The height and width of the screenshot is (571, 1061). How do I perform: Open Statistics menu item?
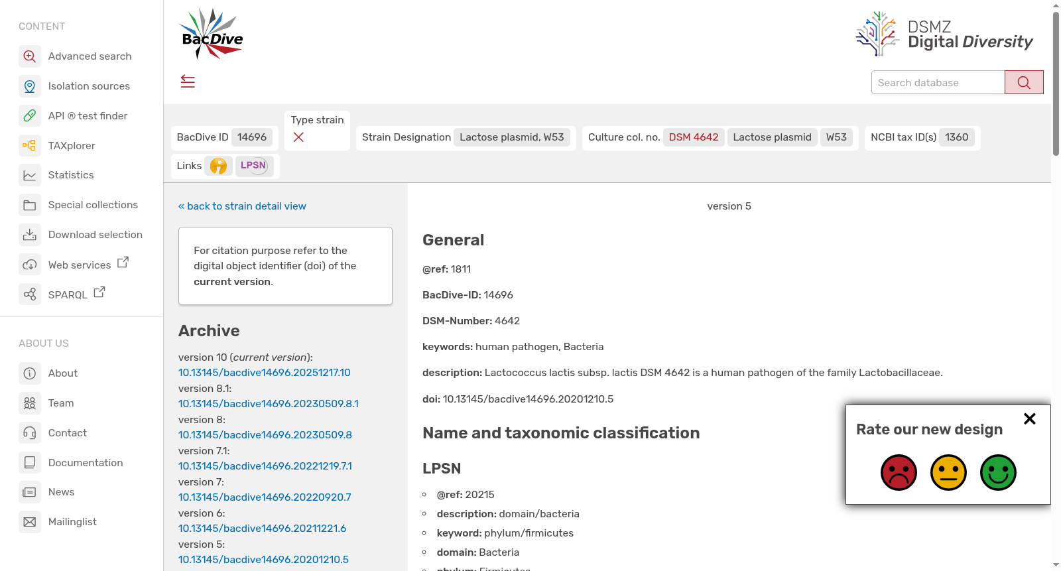[x=71, y=175]
